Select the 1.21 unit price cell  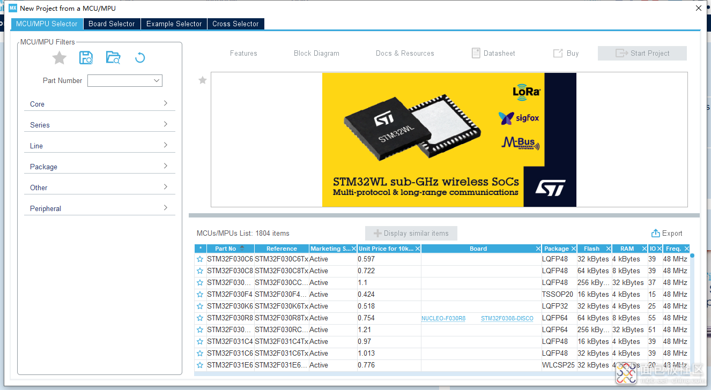(389, 330)
